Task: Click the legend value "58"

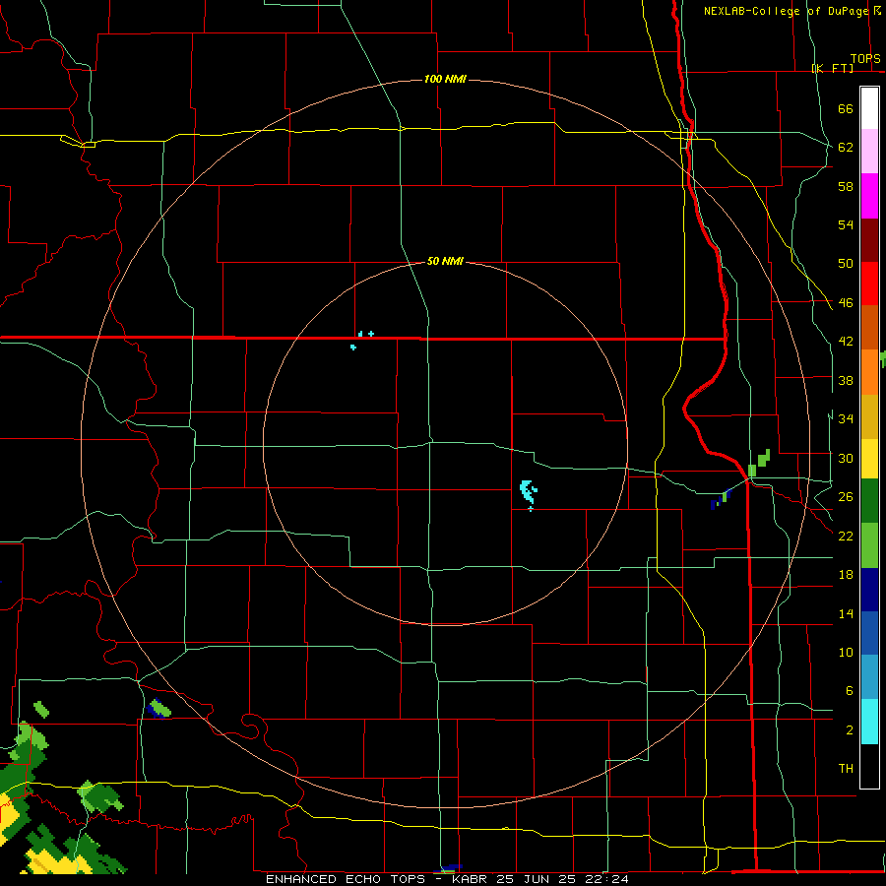Action: (846, 186)
